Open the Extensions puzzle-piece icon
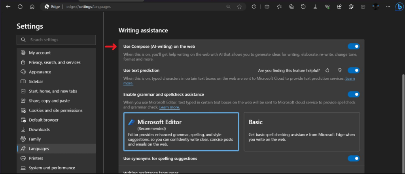 [x=254, y=7]
